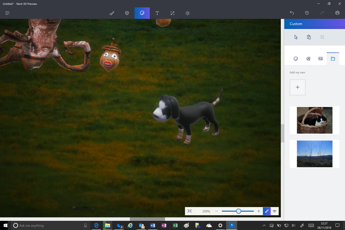The width and height of the screenshot is (345, 230).
Task: Click the Add my own plus button
Action: [297, 87]
